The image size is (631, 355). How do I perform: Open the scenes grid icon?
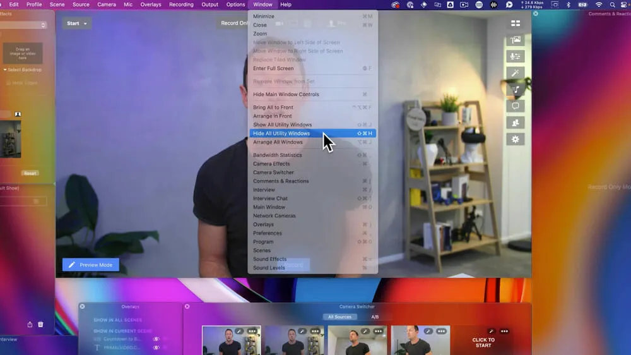(516, 23)
